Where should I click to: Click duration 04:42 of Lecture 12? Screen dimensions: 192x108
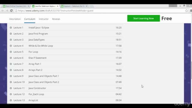[118, 94]
